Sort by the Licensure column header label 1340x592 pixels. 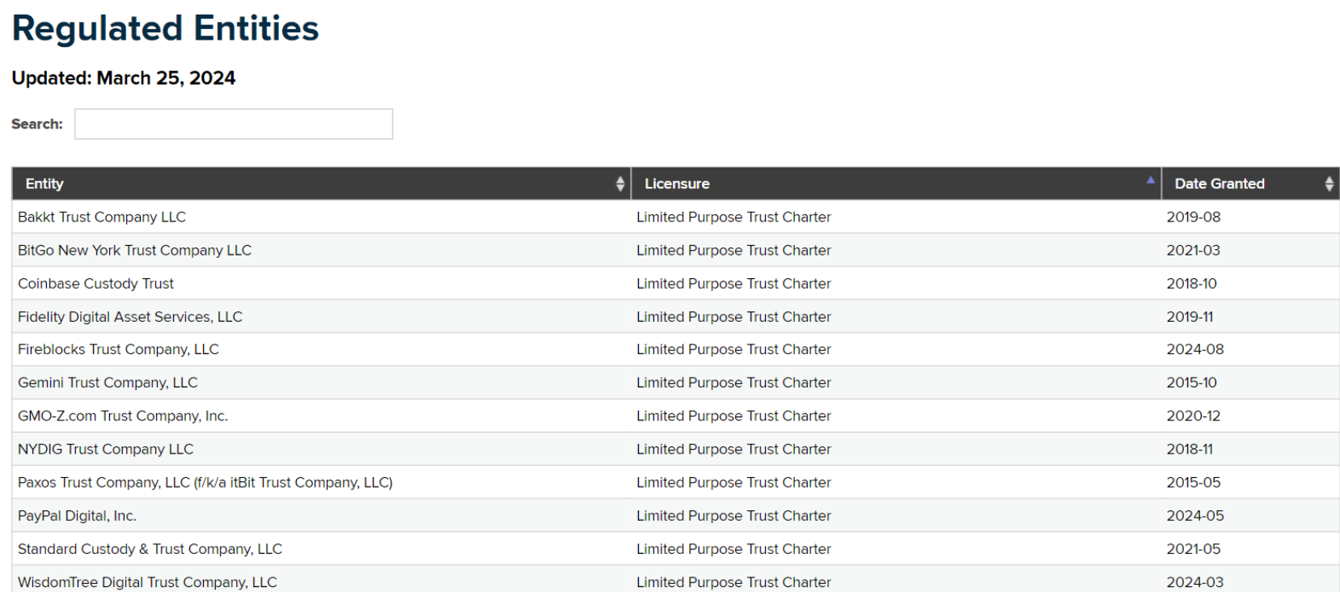(x=677, y=184)
